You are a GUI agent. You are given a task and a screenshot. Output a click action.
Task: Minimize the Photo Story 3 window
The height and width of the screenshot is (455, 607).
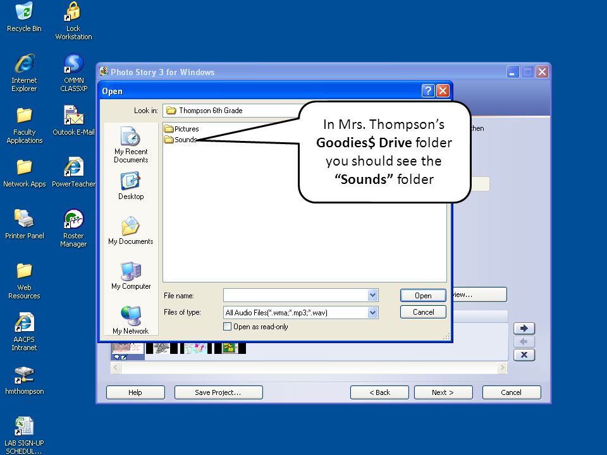(513, 72)
